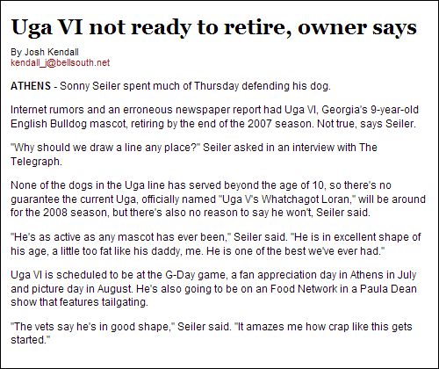Click the bold ATHENS dateline
Screen dimensions: 439x369
pos(31,86)
